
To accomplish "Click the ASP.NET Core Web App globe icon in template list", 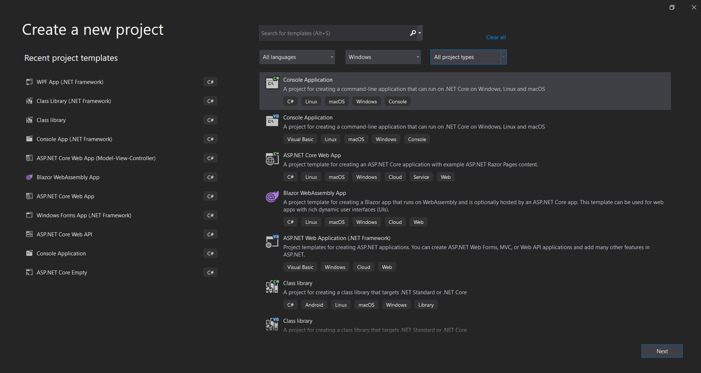I will 272,159.
